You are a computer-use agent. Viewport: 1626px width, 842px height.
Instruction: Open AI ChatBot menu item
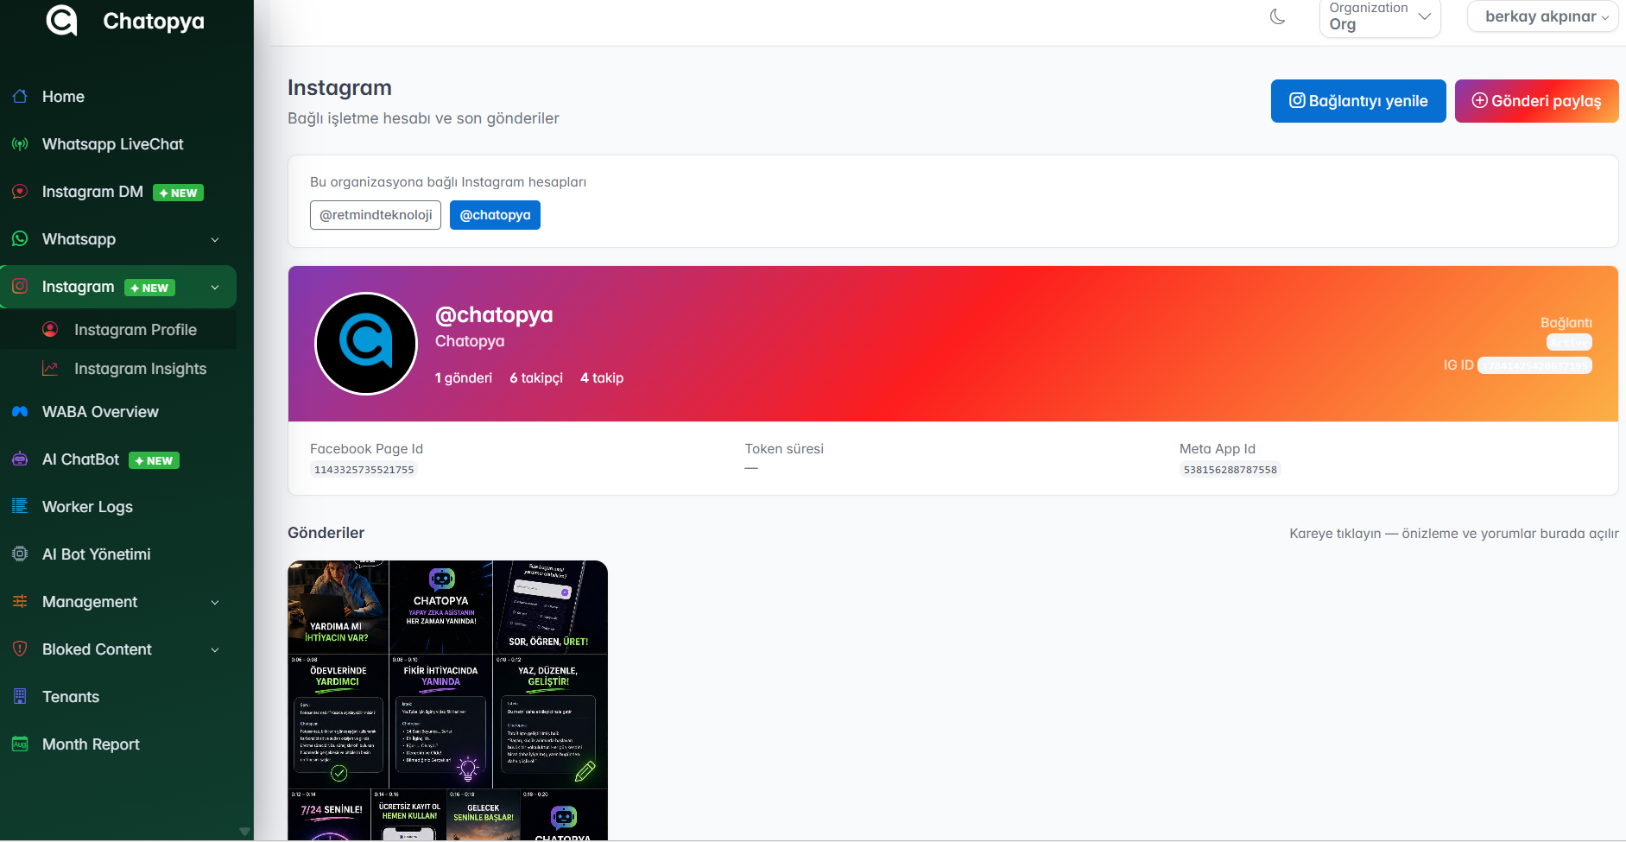tap(118, 459)
